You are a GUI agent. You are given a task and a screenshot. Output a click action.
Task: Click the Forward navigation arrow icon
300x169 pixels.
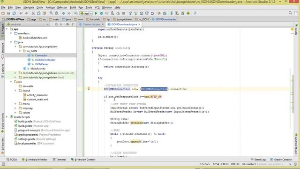pos(69,13)
